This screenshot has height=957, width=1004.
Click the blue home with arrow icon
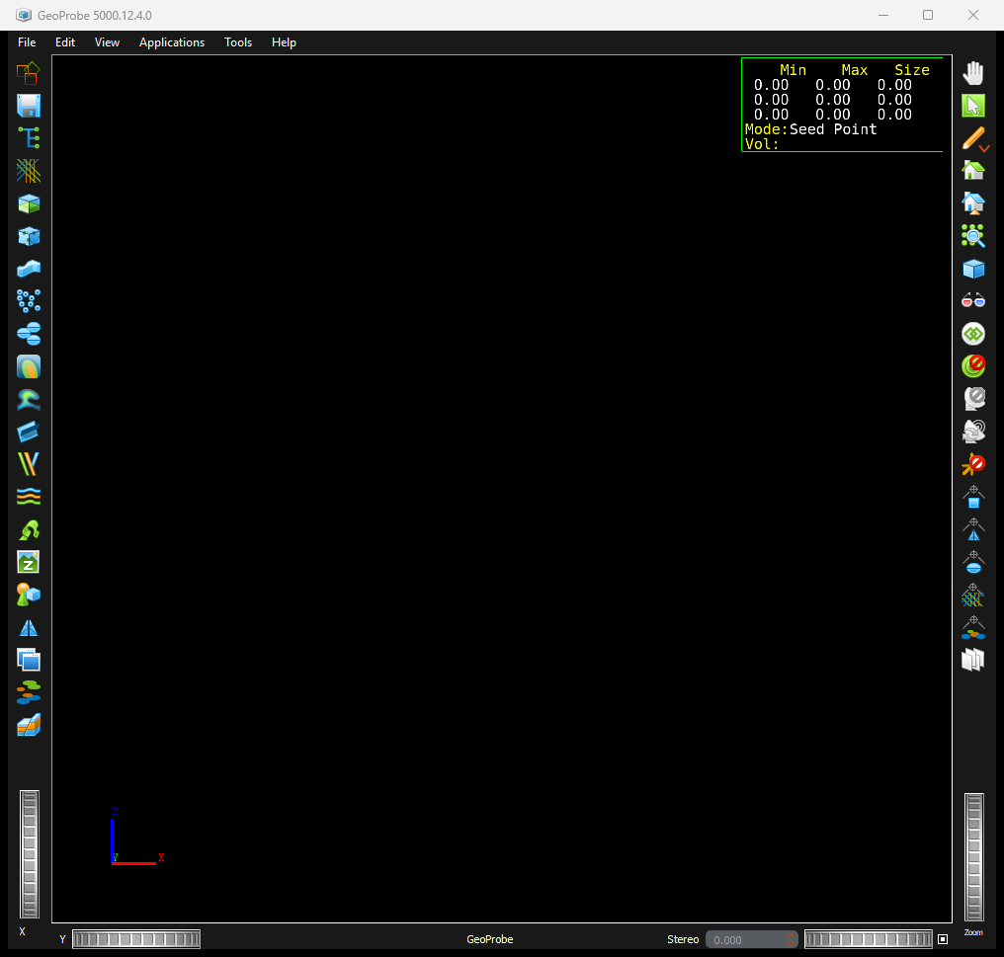[x=973, y=203]
